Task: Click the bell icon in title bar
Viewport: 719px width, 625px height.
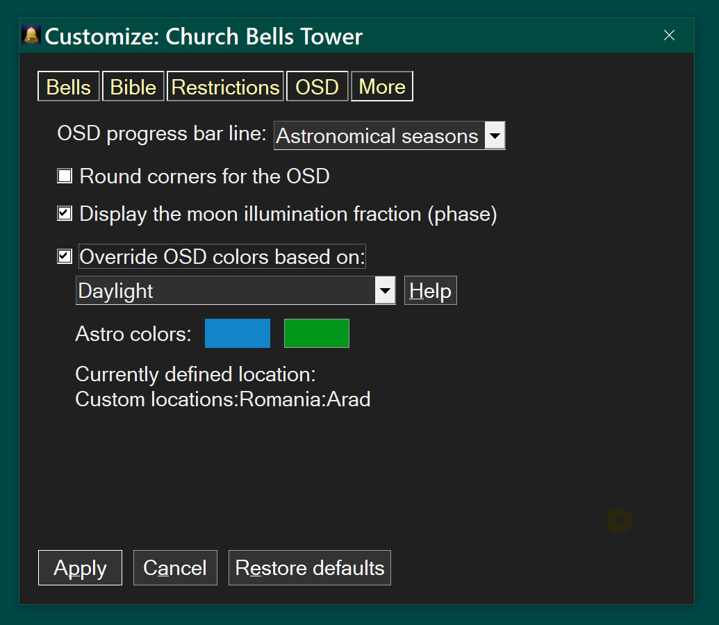Action: (x=31, y=35)
